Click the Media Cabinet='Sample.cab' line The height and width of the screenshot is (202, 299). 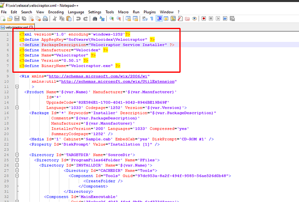[121, 139]
